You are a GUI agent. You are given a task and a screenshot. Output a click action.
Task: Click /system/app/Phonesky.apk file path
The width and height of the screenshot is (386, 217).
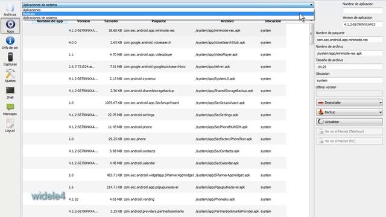(x=215, y=200)
